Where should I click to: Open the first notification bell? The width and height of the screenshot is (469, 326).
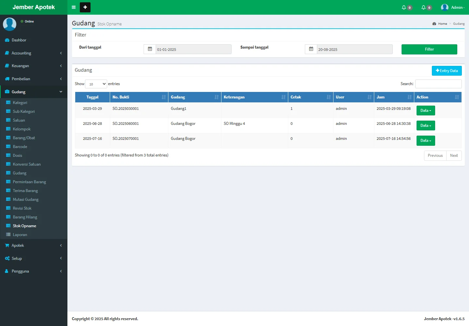pos(404,7)
